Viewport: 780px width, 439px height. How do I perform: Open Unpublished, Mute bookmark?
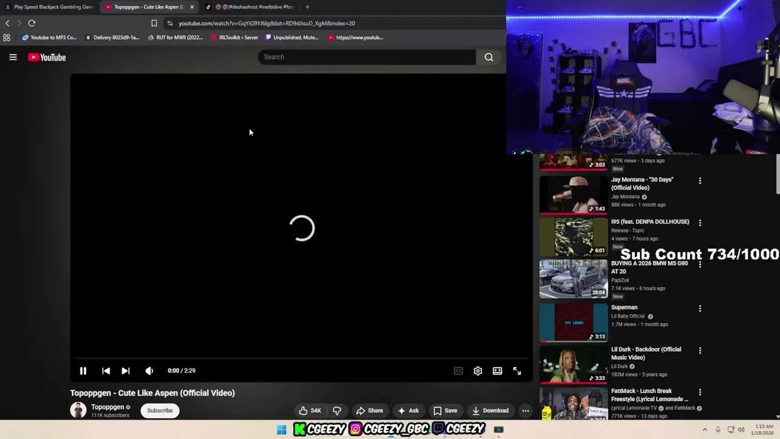292,37
